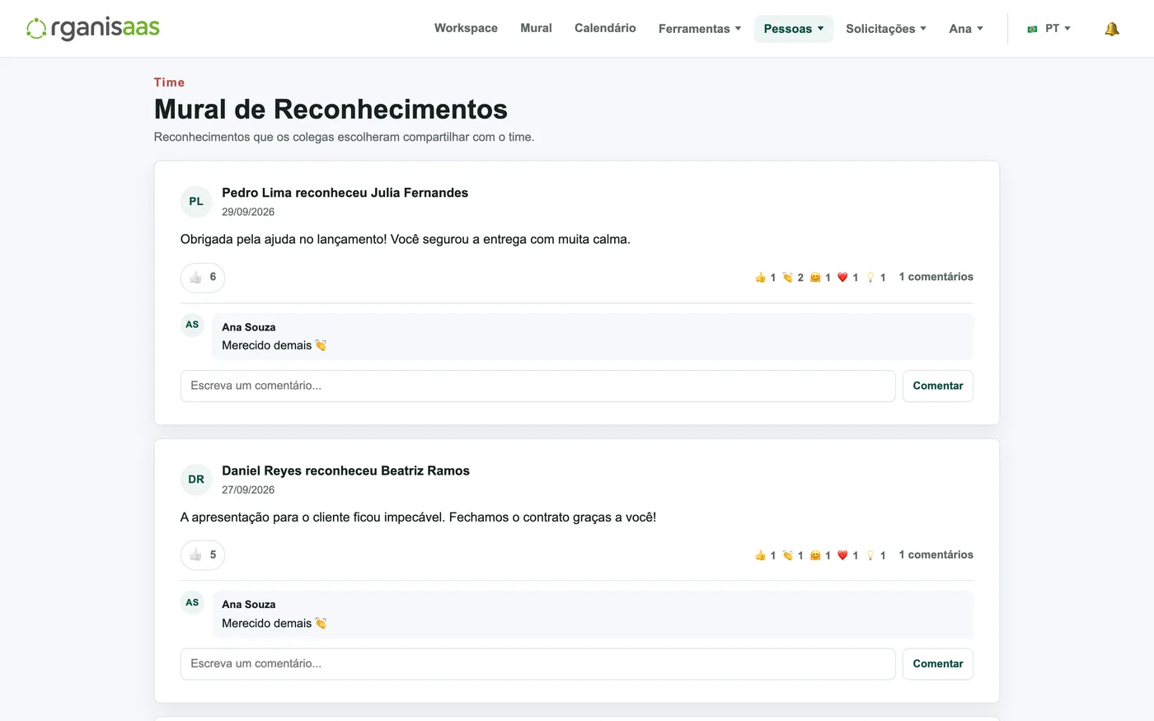Submit comment on Pedro Lima's post
This screenshot has height=721, width=1154.
pos(938,386)
